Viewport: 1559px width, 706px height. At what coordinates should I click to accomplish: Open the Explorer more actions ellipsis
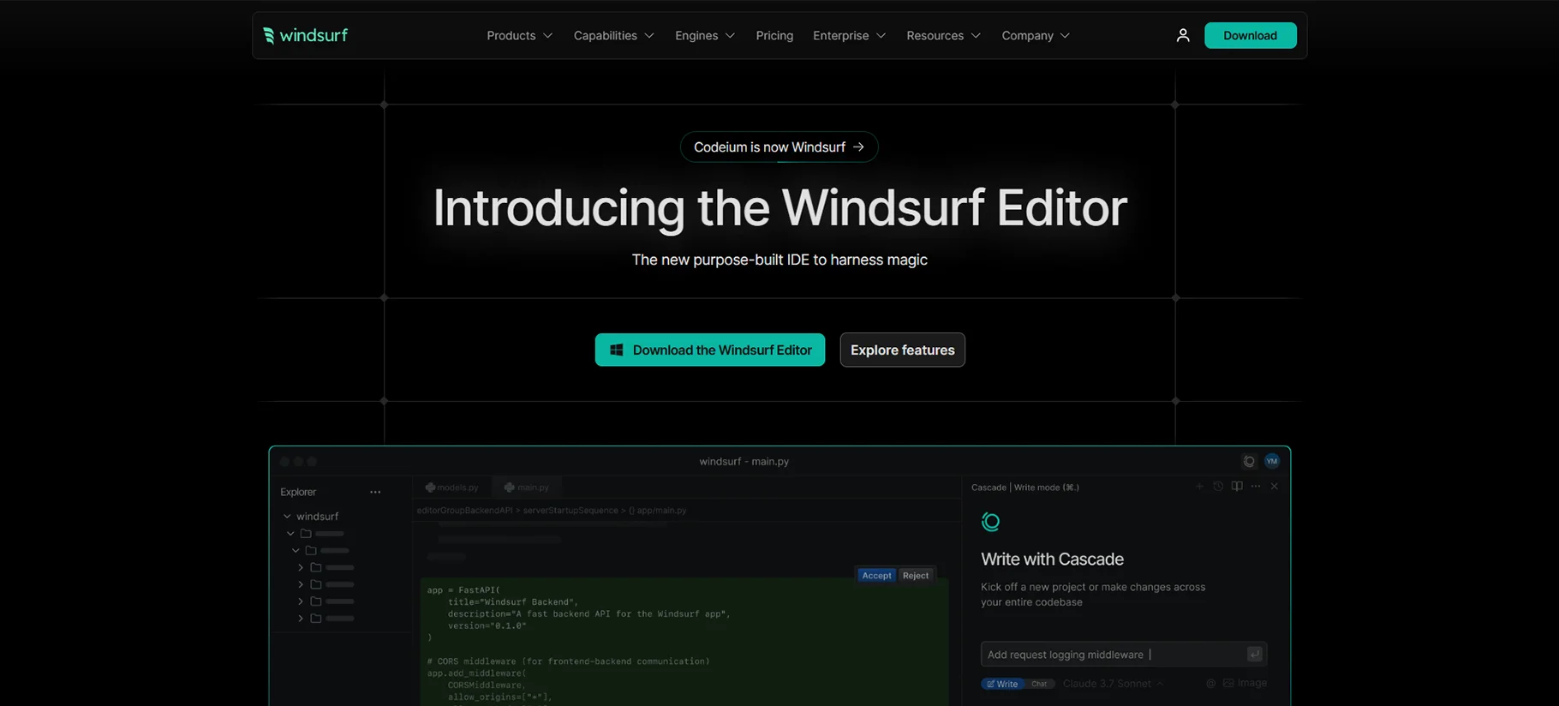tap(375, 492)
